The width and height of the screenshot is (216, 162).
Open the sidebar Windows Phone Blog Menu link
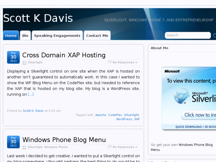point(182,147)
